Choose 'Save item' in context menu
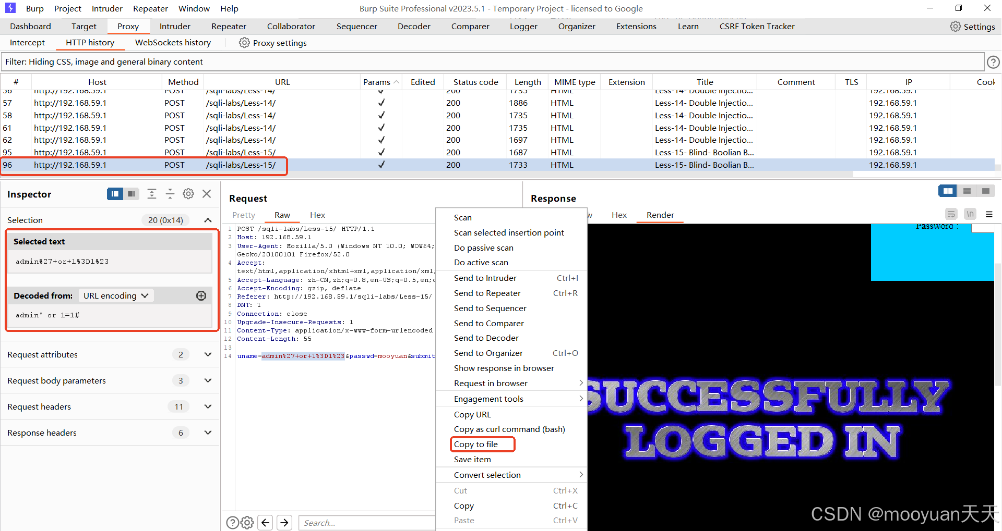 [511, 460]
